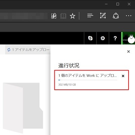
Task: Click the Share icon in toolbar
Action: tap(116, 16)
